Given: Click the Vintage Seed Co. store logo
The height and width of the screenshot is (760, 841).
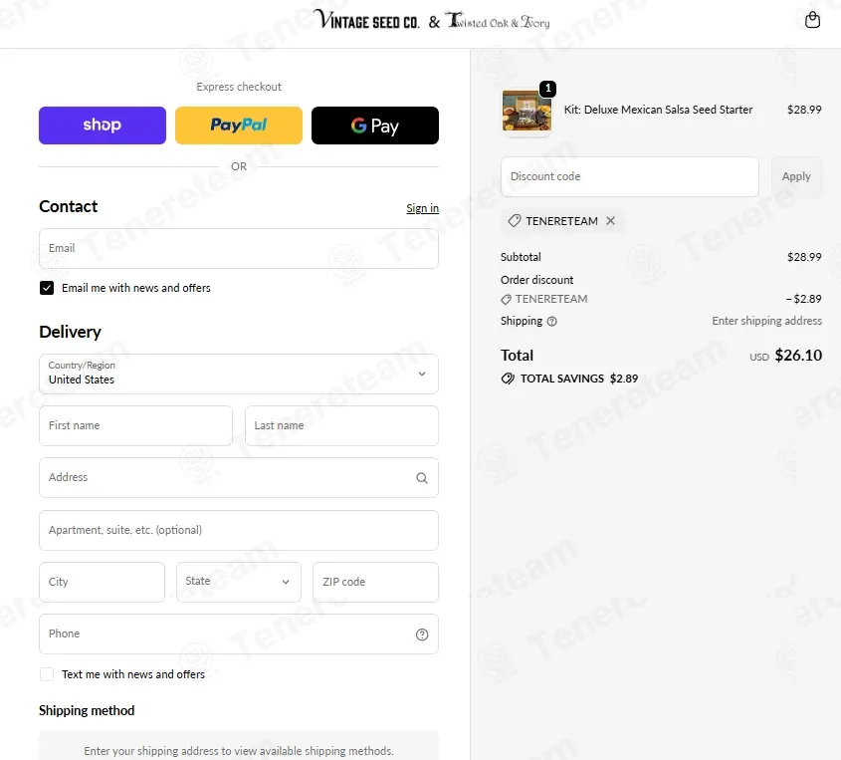Looking at the screenshot, I should pyautogui.click(x=366, y=20).
